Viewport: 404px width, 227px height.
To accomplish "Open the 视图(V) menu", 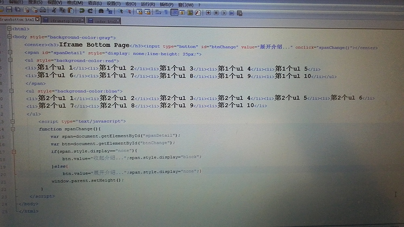I will pyautogui.click(x=55, y=2).
